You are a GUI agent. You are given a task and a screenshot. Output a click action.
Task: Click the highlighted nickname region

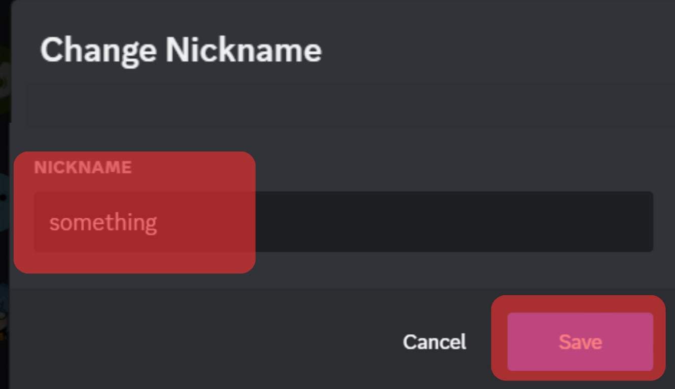134,213
